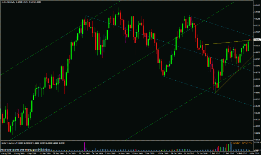Click the 7 Dec 2009 date label
Image resolution: width=261 pixels, height=155 pixels.
click(150, 153)
